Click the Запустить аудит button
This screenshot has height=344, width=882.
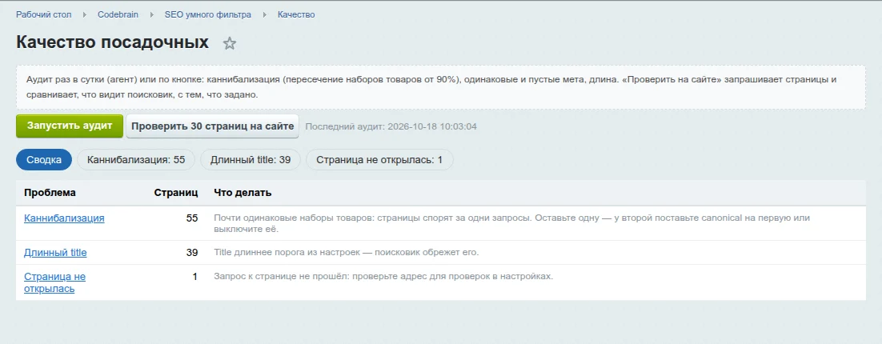pos(70,126)
